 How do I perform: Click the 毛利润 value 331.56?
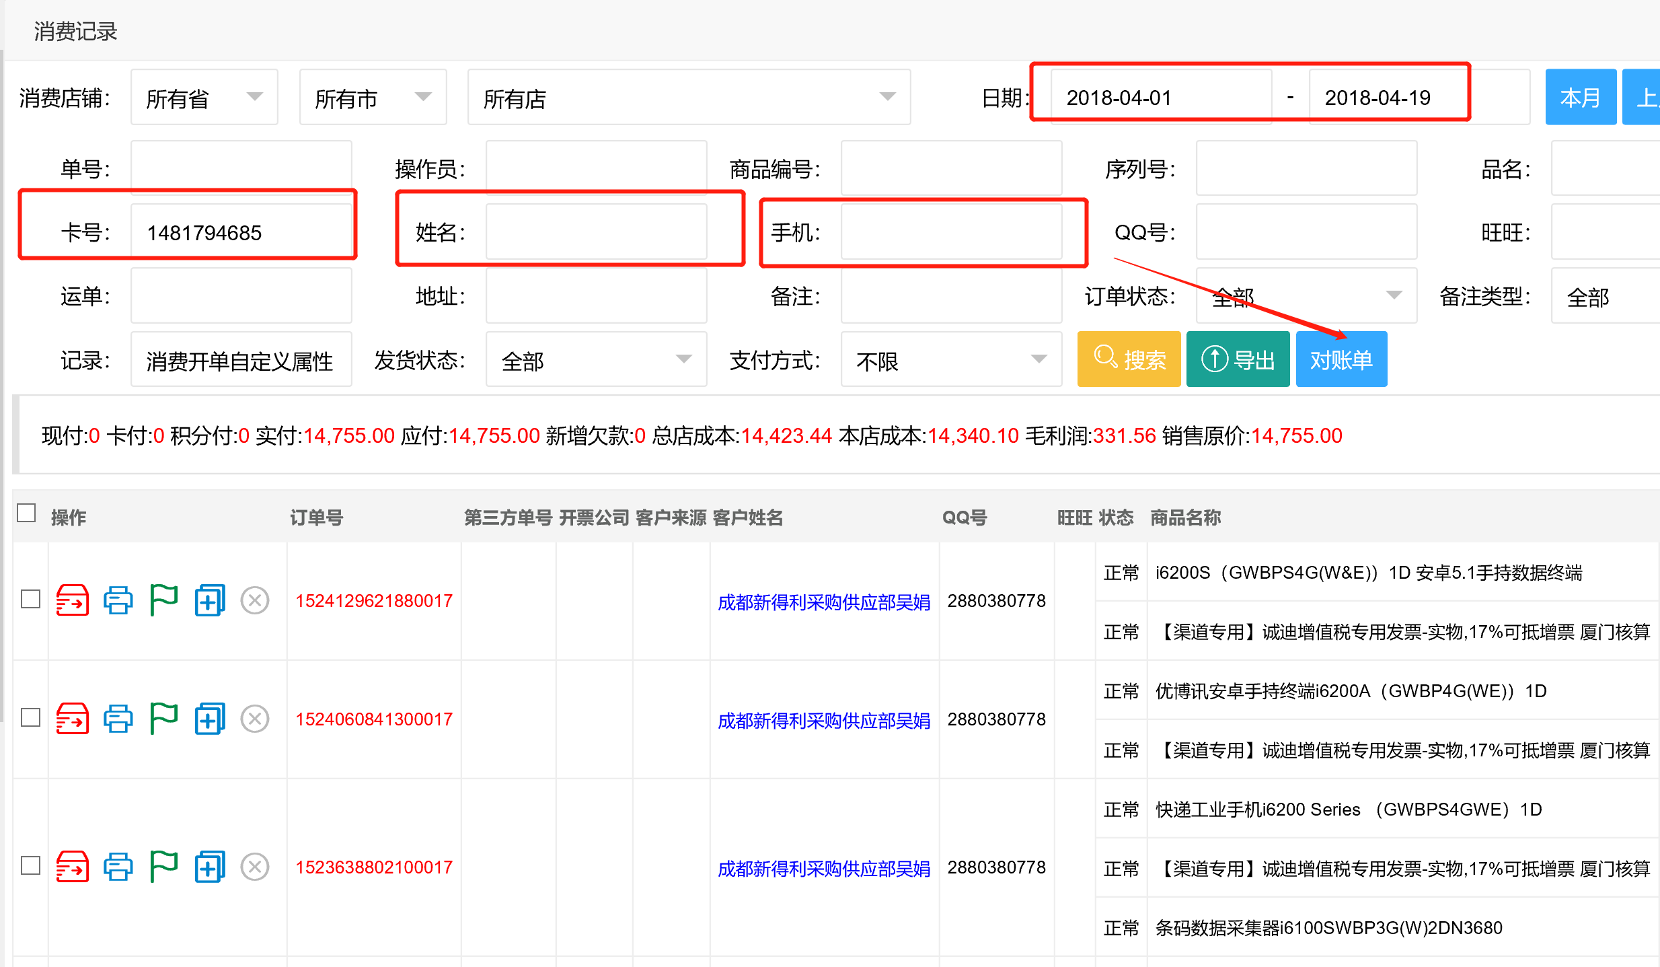tap(1125, 435)
